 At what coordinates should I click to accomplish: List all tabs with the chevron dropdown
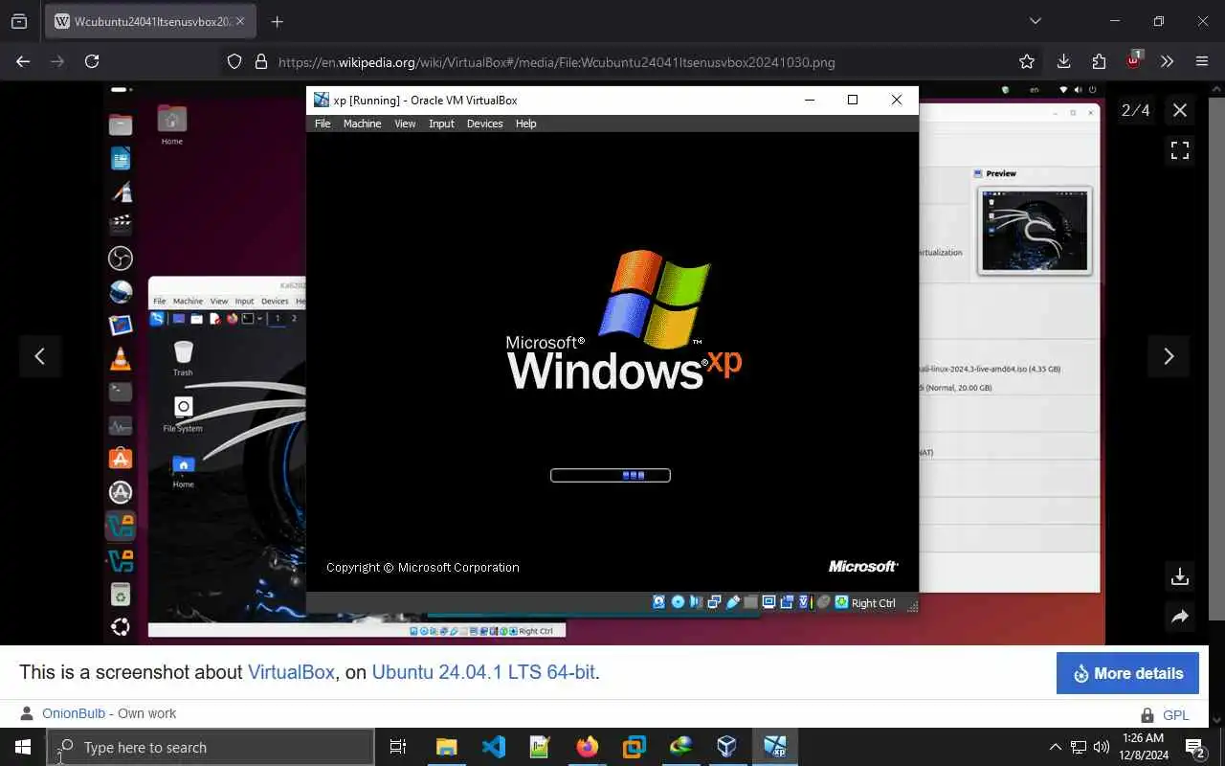1035,21
